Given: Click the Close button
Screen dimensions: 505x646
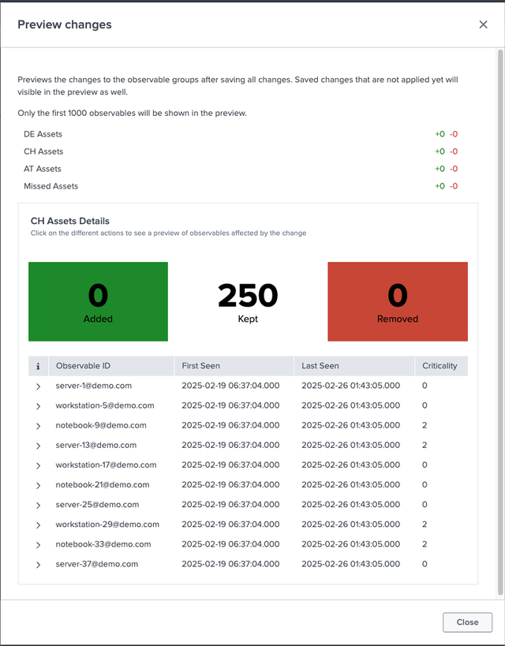Looking at the screenshot, I should click(x=467, y=622).
